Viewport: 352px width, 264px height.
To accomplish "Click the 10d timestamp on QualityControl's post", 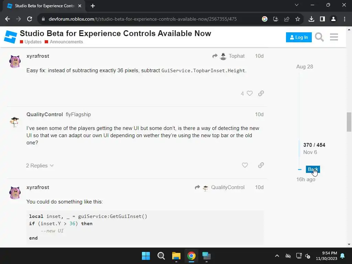I will (x=259, y=114).
